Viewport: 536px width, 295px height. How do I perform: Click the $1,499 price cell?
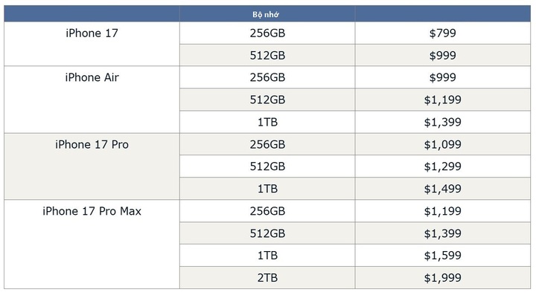[443, 189]
